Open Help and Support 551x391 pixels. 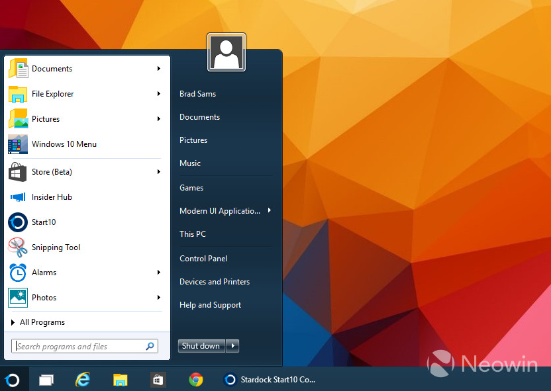click(x=210, y=305)
